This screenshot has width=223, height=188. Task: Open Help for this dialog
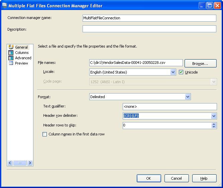click(204, 178)
